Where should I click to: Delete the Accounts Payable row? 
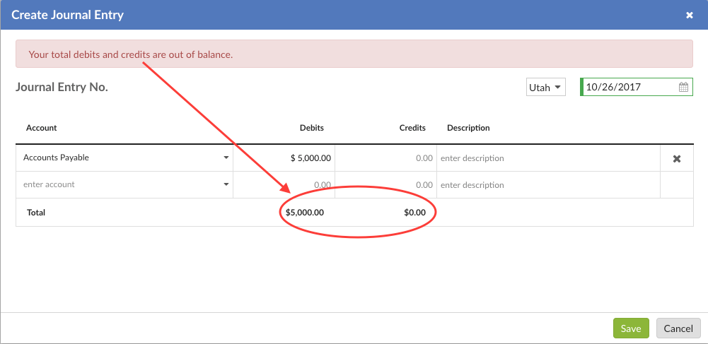point(676,159)
